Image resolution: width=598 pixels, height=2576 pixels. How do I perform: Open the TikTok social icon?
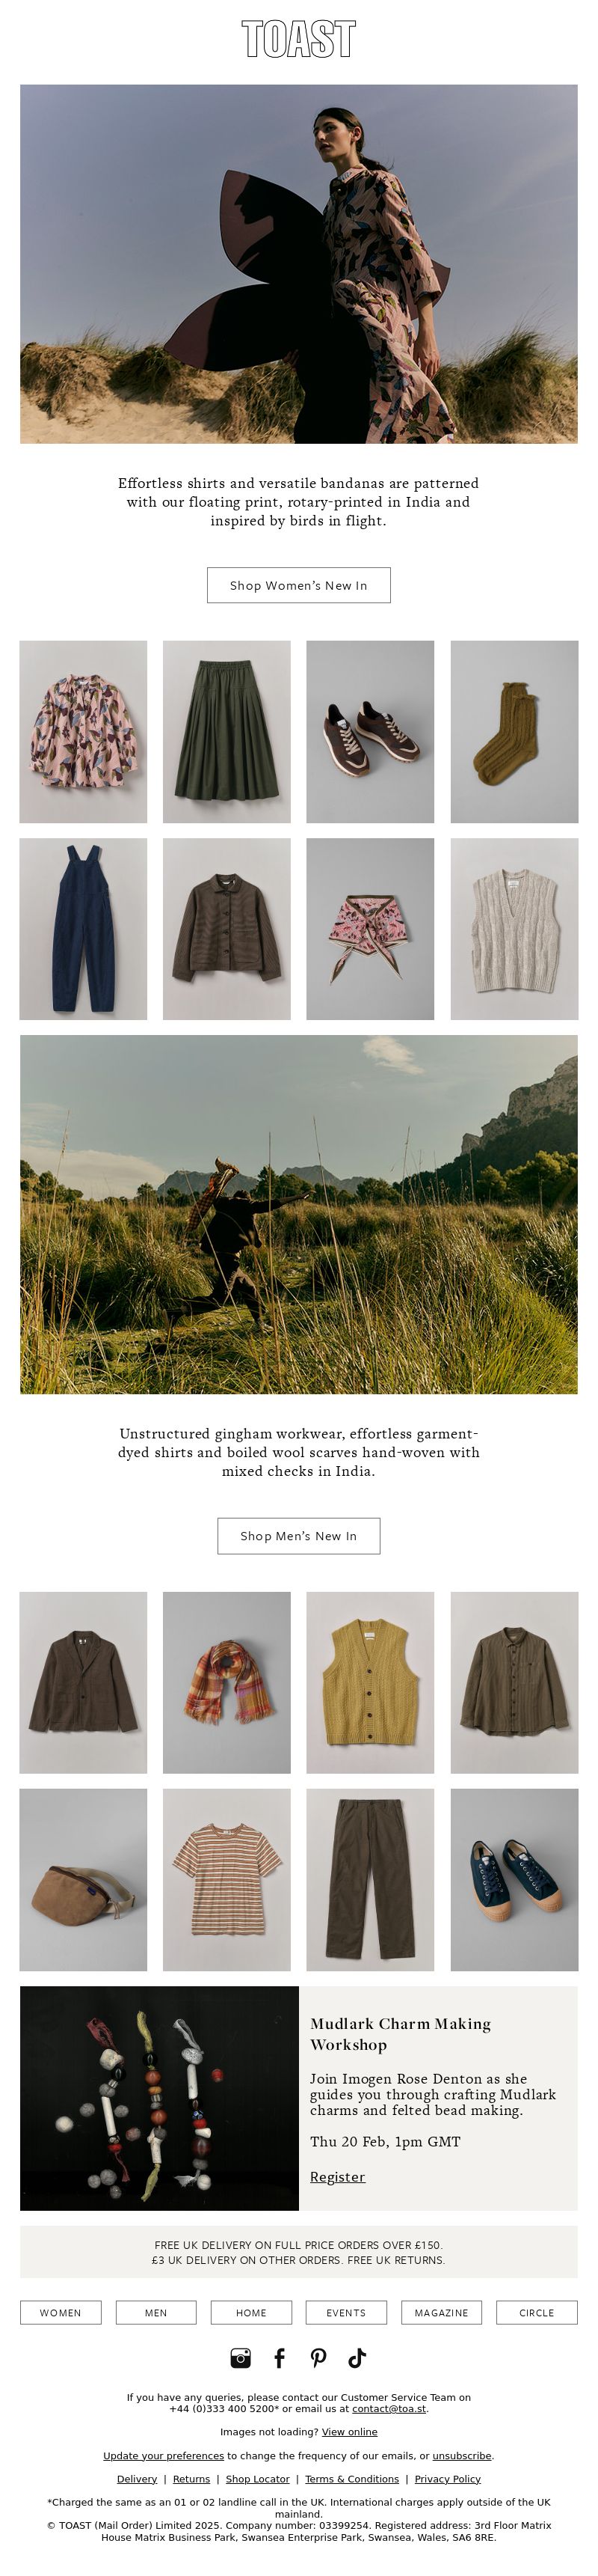[357, 2358]
